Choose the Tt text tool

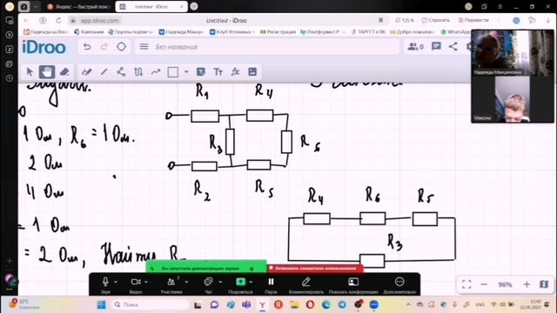point(218,72)
